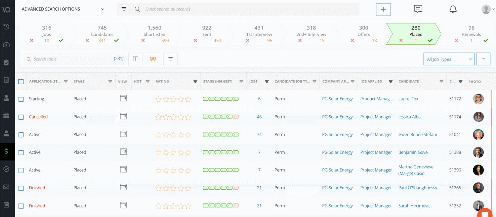496x217 pixels.
Task: Open Rating column filter menu
Action: tap(195, 82)
